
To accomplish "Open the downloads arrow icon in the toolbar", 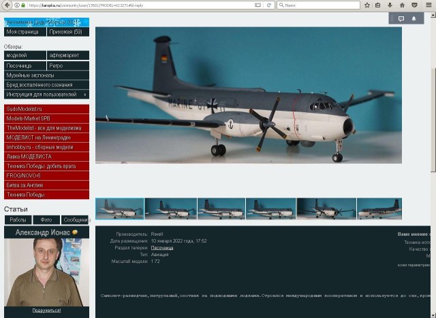I will (390, 5).
